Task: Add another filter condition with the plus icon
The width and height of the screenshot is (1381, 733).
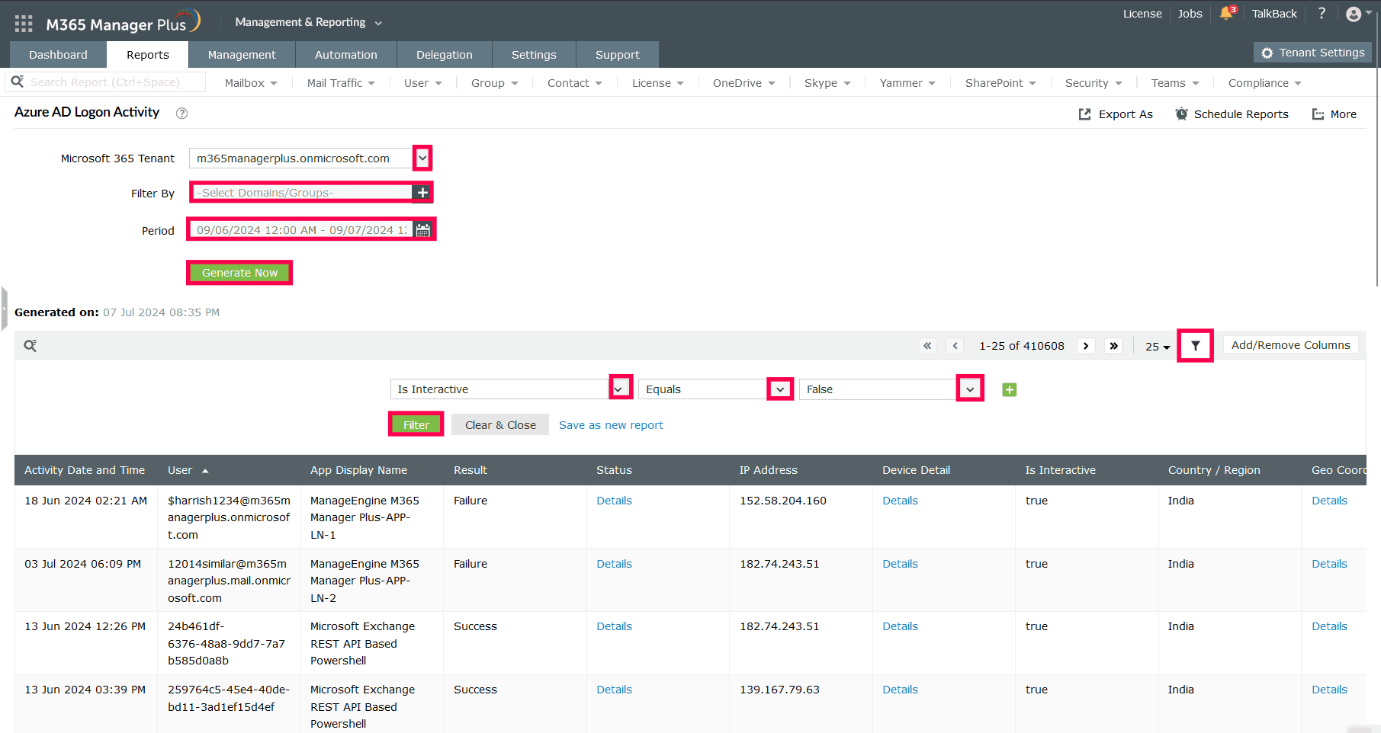Action: (1010, 389)
